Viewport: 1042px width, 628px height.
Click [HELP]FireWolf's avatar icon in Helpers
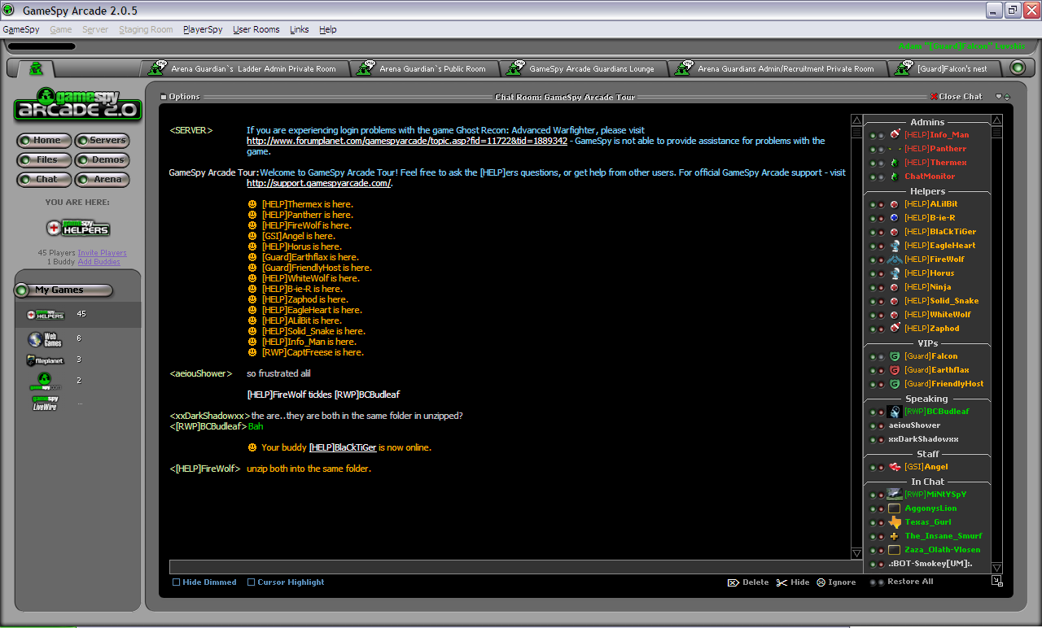pyautogui.click(x=895, y=259)
